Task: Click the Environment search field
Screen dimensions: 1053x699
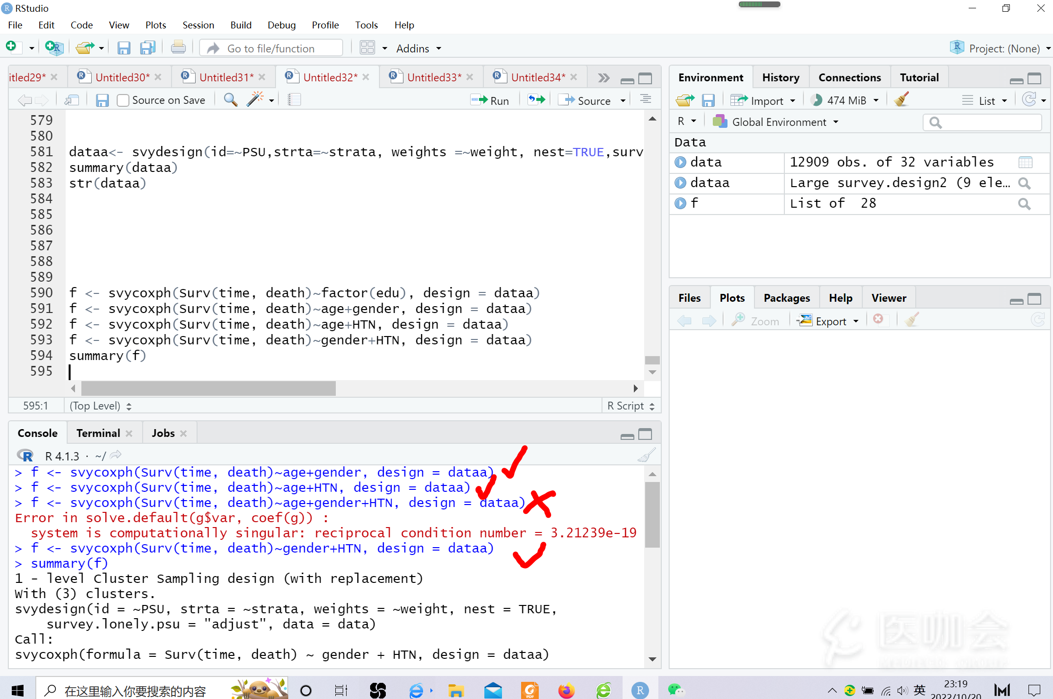Action: click(x=982, y=122)
